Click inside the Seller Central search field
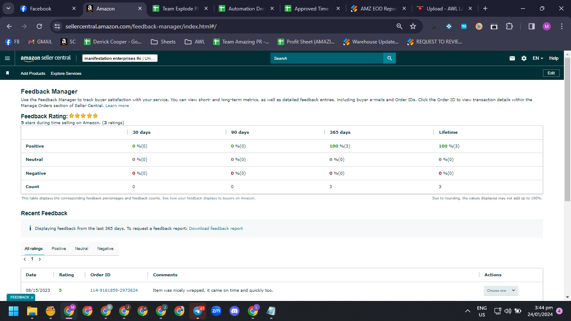The image size is (571, 321). (x=327, y=59)
